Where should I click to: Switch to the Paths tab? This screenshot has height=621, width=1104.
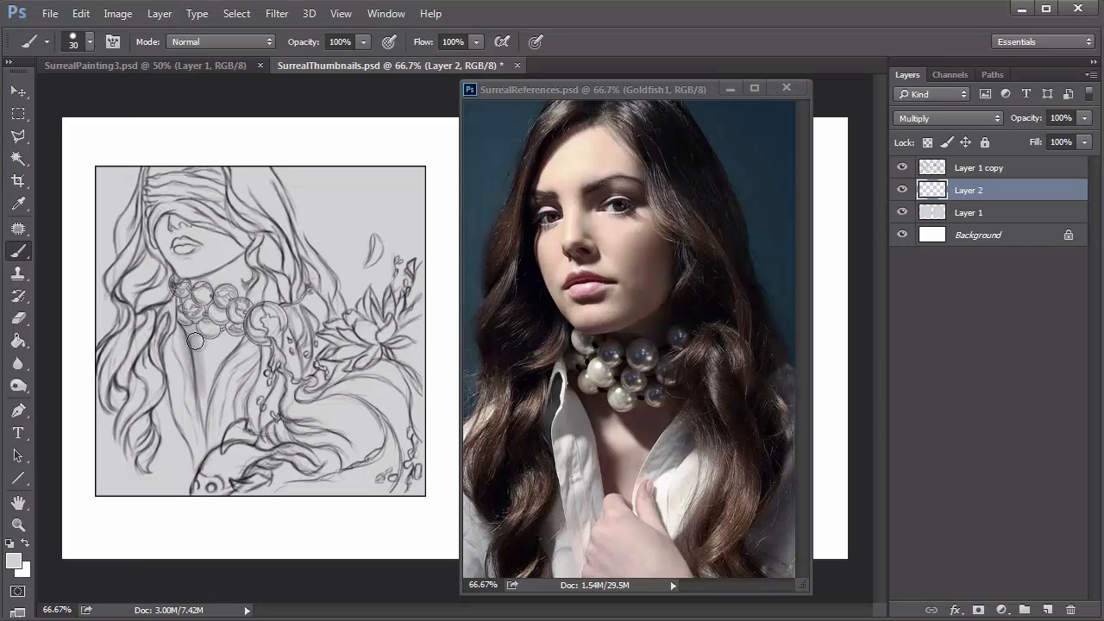click(992, 74)
